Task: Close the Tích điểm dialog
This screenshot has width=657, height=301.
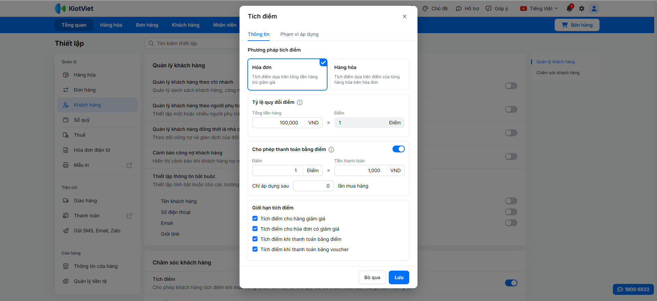Action: [404, 16]
